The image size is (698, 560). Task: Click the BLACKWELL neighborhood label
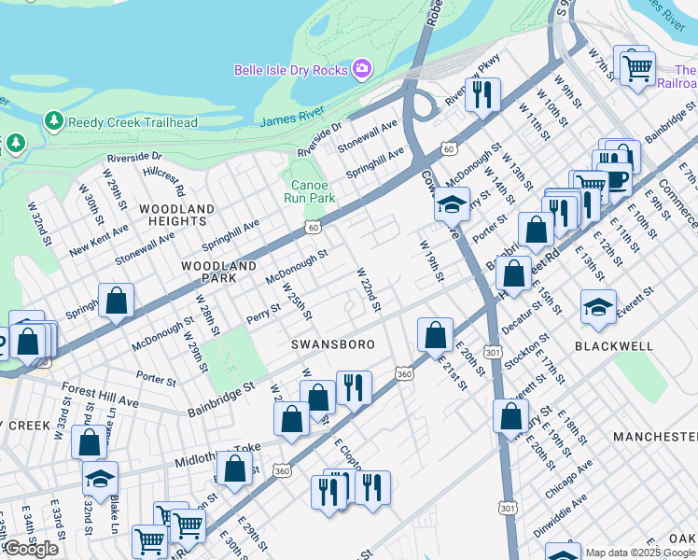[614, 346]
